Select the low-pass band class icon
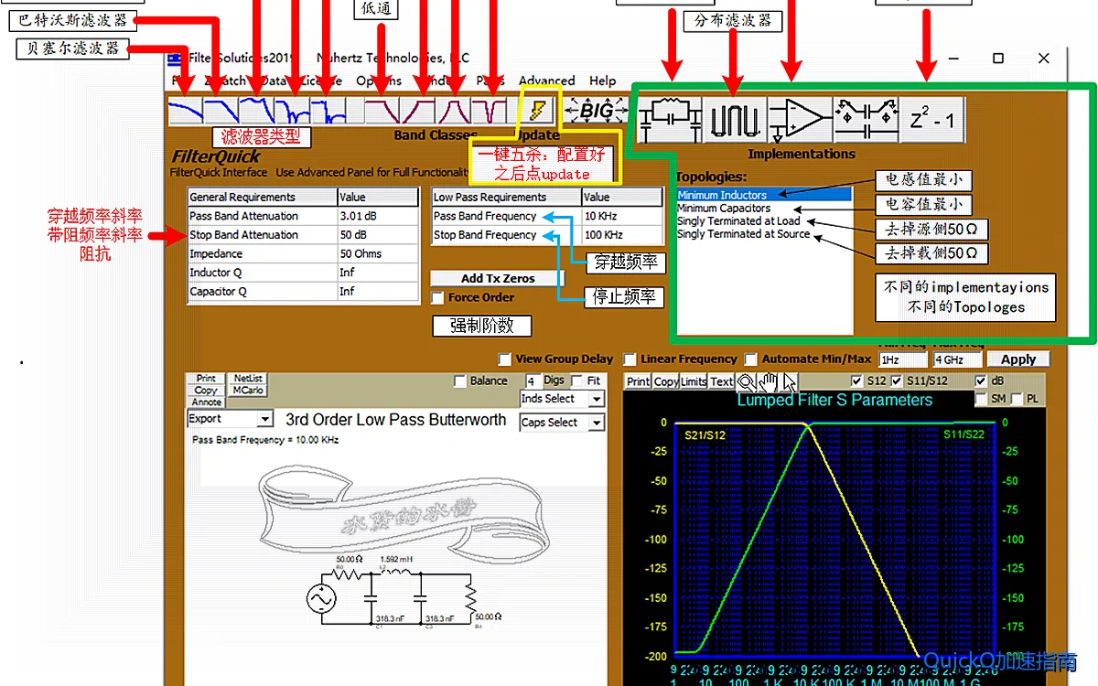Screen dimensions: 1098x686 click(x=382, y=111)
